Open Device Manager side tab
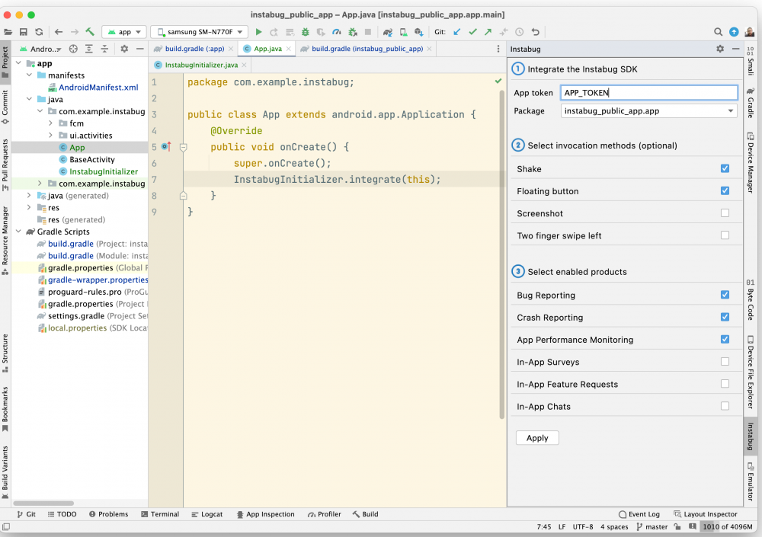The image size is (762, 537). pos(751,162)
